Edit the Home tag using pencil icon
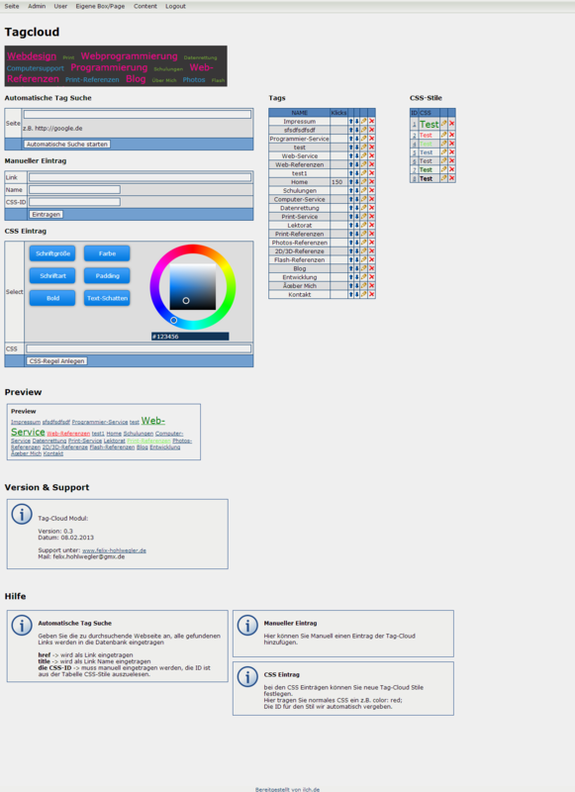The height and width of the screenshot is (792, 575). click(x=363, y=182)
